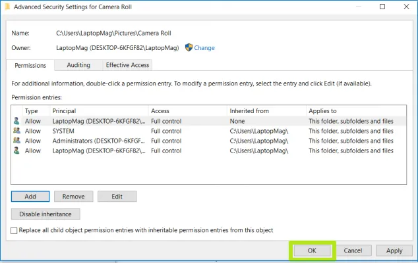
Task: Click the Add button
Action: pos(30,197)
